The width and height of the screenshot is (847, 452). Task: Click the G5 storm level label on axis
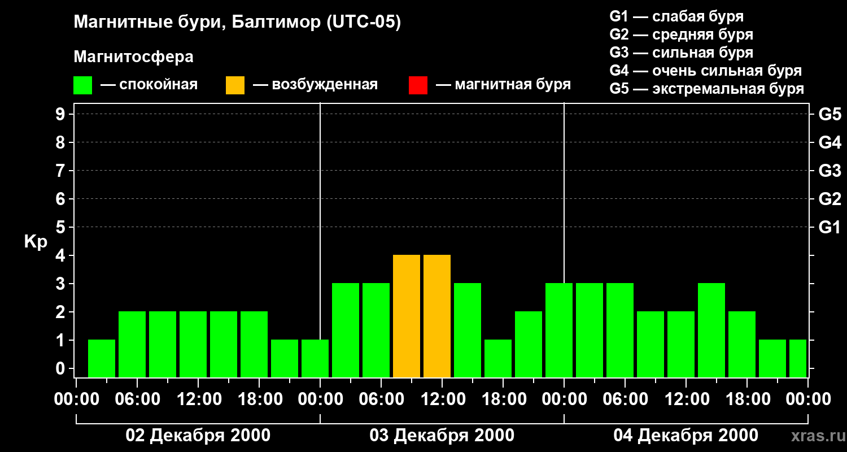click(829, 114)
